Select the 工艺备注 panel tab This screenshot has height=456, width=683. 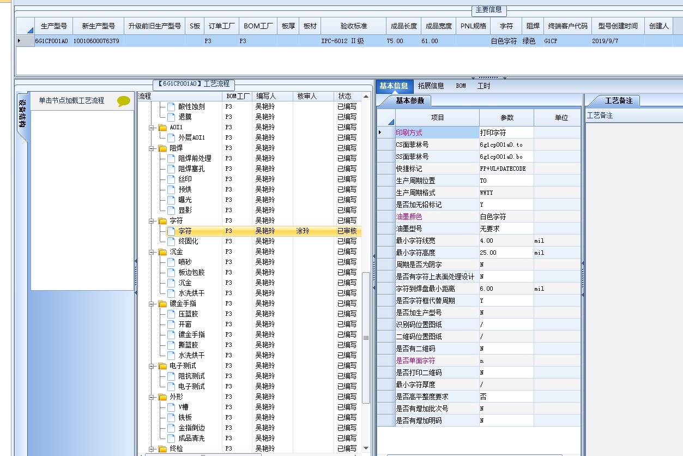click(619, 100)
